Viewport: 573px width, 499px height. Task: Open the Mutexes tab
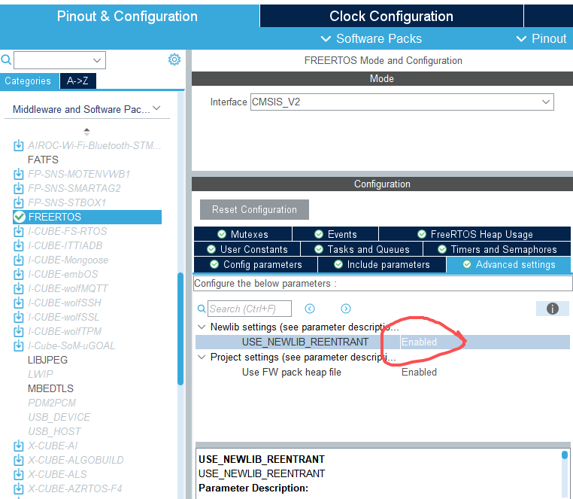(x=243, y=234)
